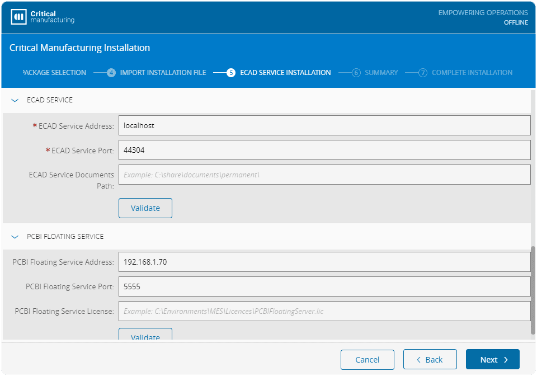Jump to Complete Installation step
Viewport: 537px width, 376px height.
(x=472, y=73)
